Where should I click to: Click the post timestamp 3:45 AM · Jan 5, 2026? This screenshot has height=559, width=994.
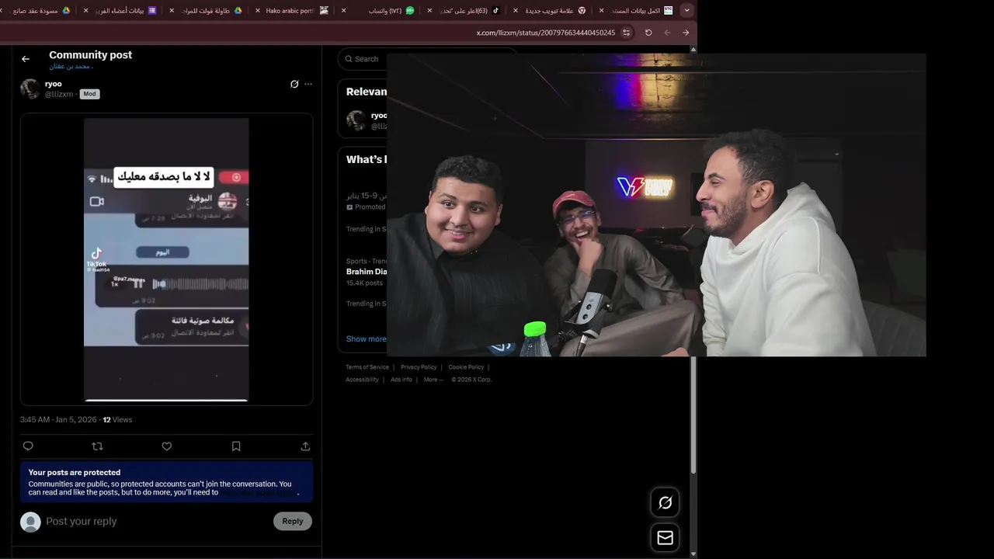point(58,419)
